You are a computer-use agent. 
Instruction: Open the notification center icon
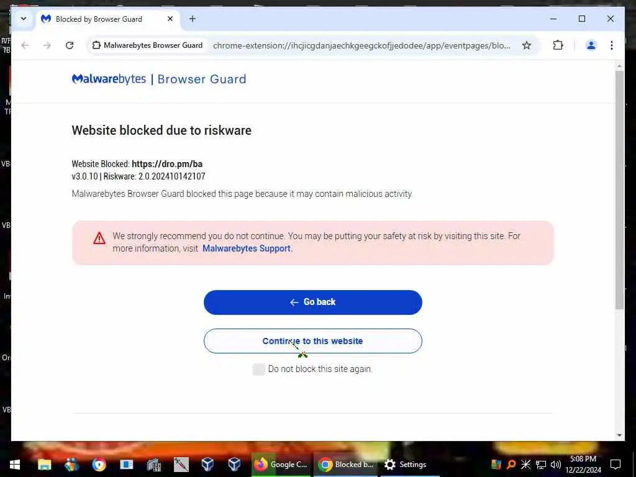(616, 464)
